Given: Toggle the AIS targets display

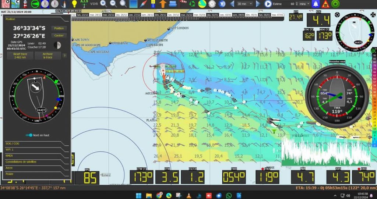Looking at the screenshot, I should click(84, 4).
